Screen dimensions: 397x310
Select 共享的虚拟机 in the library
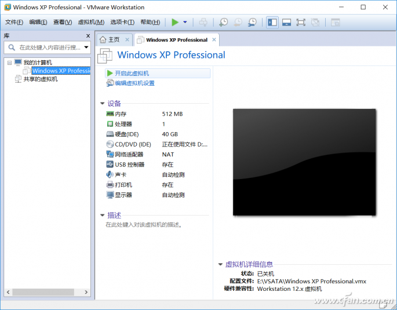click(41, 79)
